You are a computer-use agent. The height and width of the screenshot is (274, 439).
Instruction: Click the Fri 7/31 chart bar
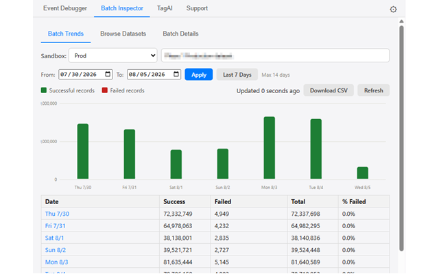pos(130,154)
